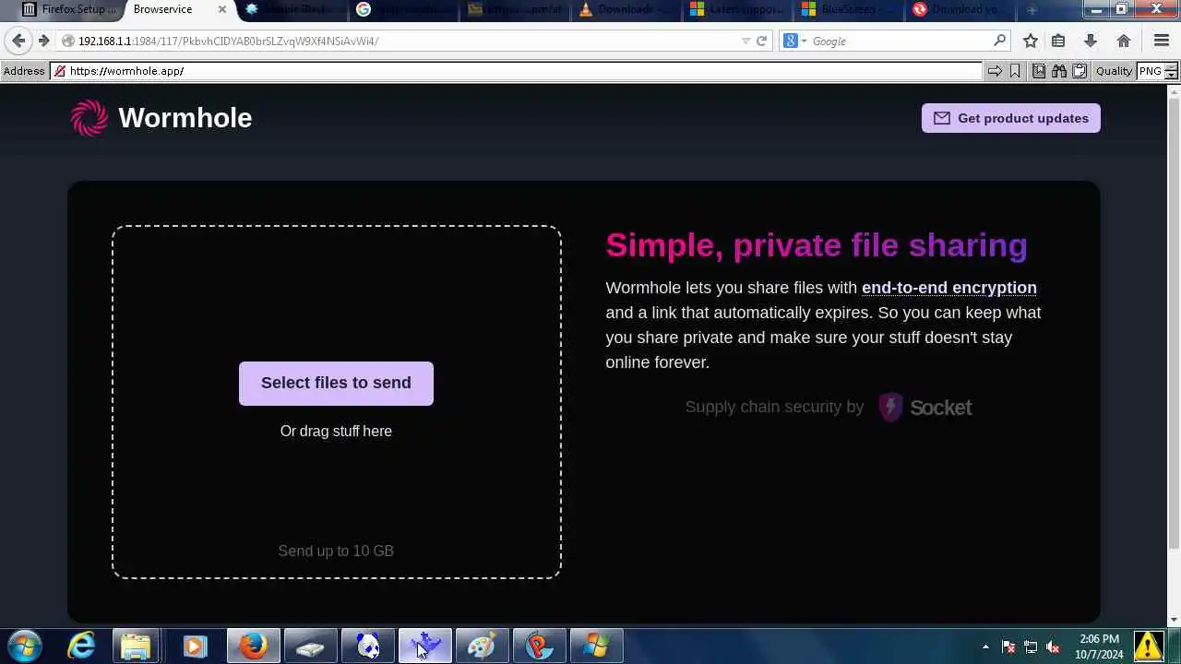
Task: Switch to the VLC Download tab
Action: [x=625, y=9]
